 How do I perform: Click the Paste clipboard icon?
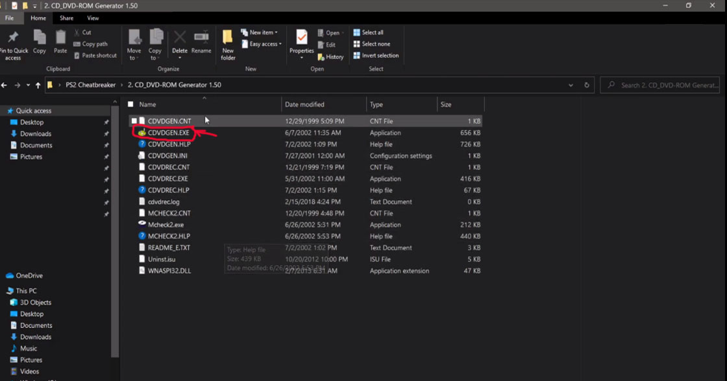click(60, 38)
